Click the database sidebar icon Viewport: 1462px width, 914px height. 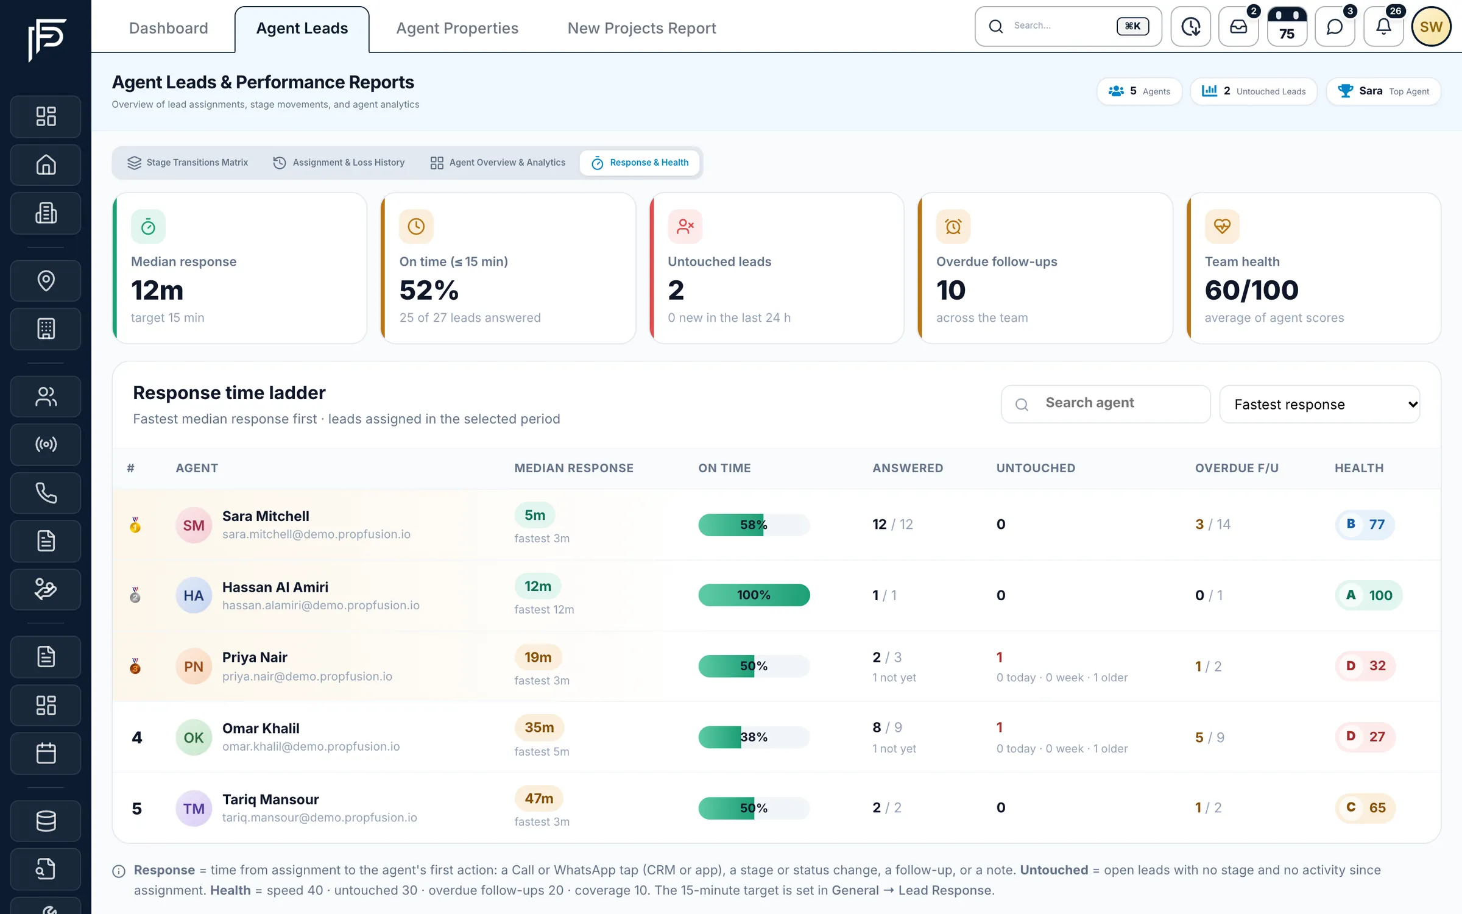46,820
